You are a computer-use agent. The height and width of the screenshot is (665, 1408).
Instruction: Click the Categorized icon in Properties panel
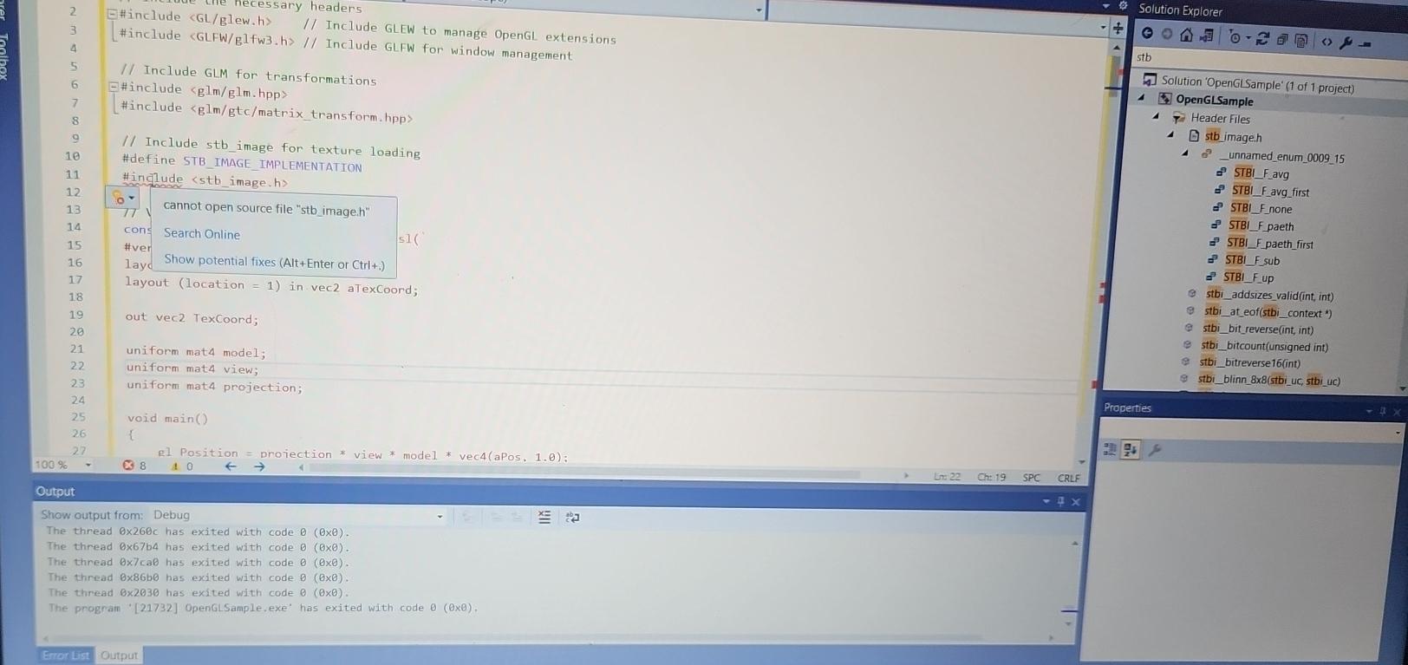[1110, 448]
